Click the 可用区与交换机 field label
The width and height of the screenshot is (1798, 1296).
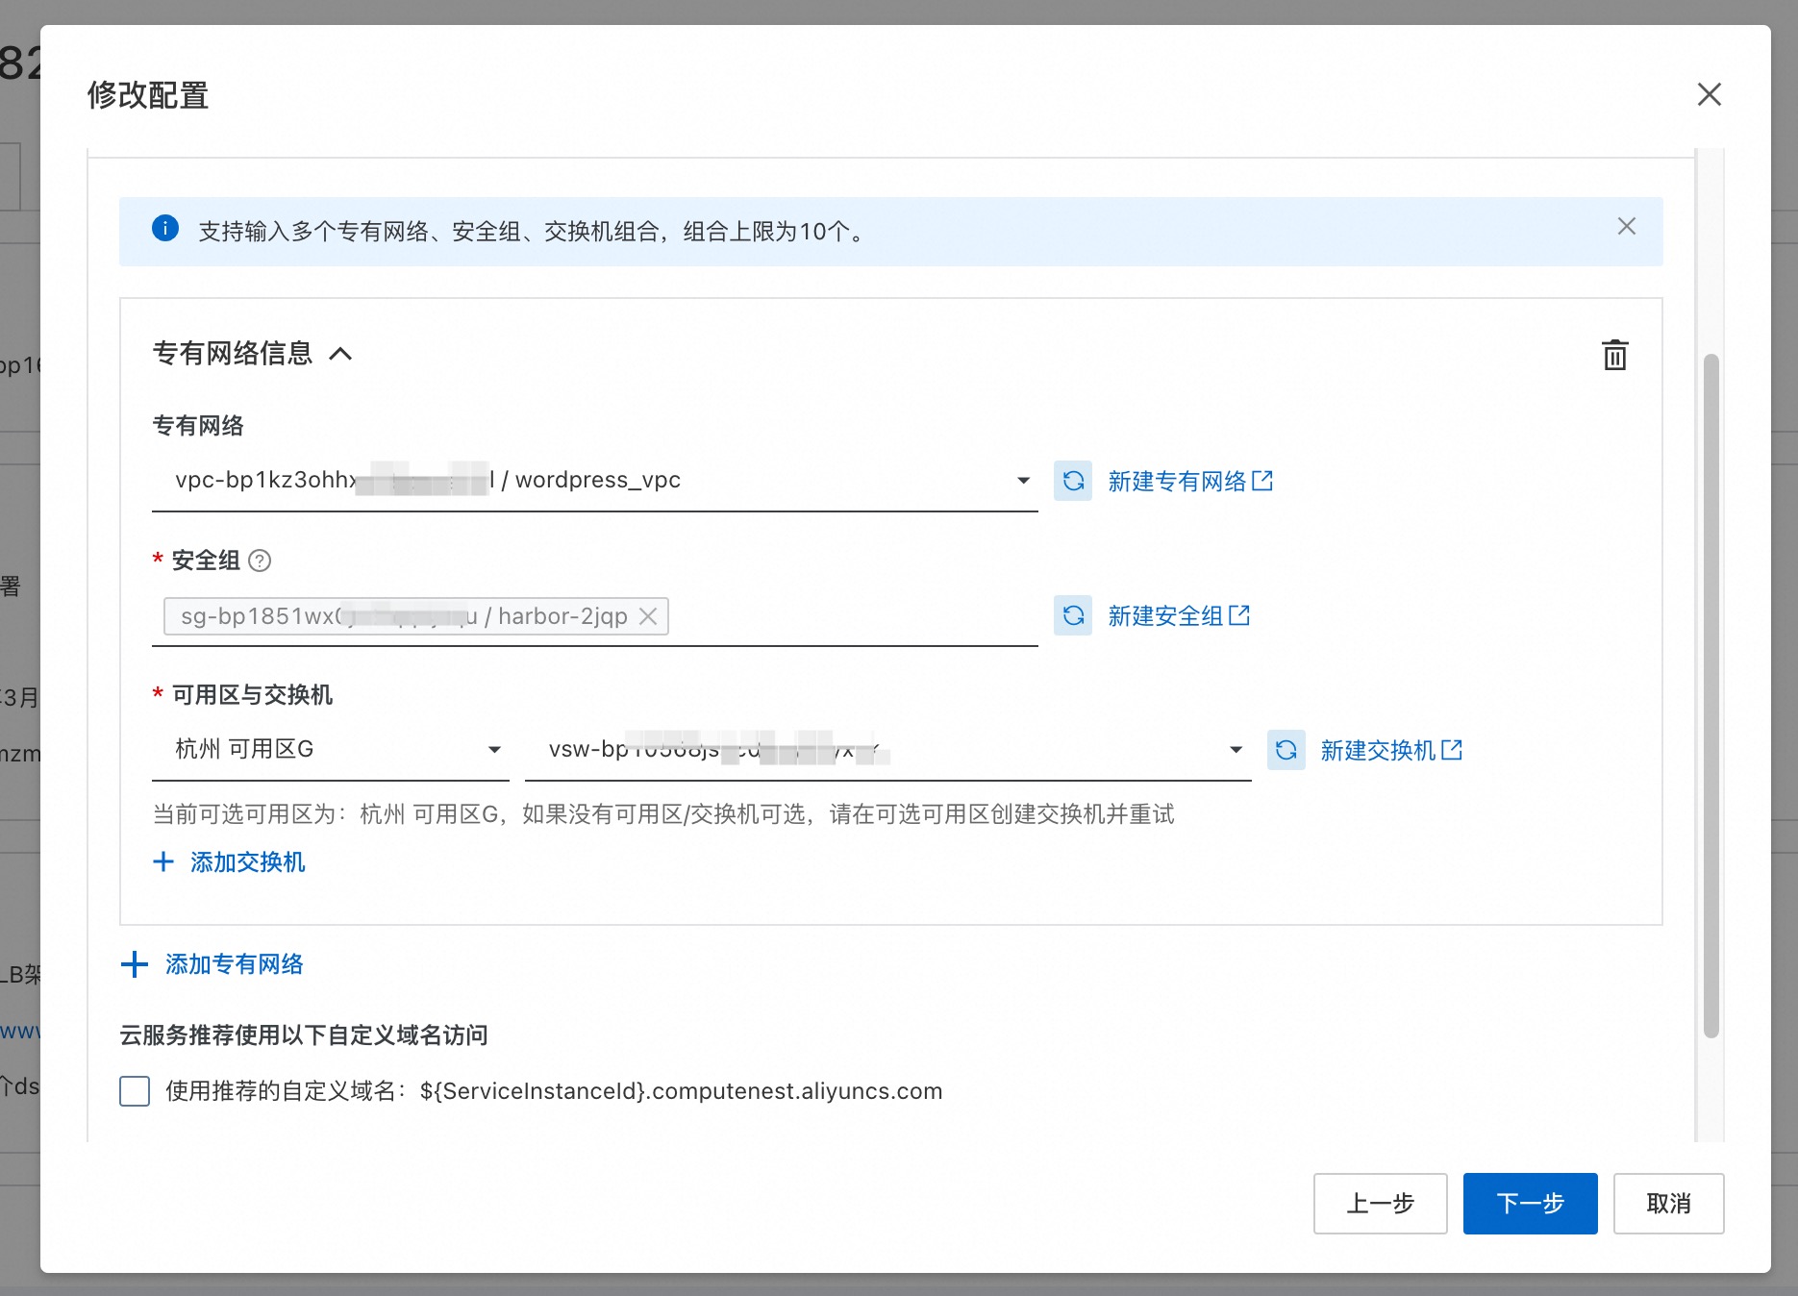tap(252, 695)
